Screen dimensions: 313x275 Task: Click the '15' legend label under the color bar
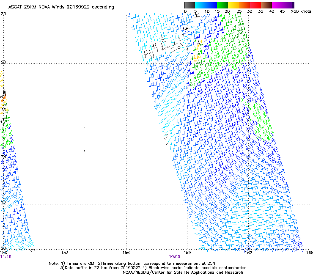(x=217, y=11)
